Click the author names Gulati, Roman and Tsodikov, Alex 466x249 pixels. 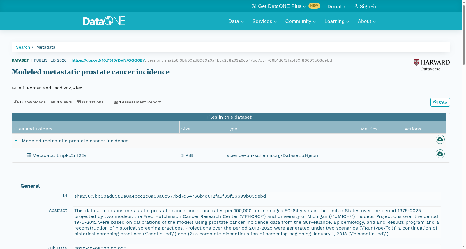tap(47, 88)
